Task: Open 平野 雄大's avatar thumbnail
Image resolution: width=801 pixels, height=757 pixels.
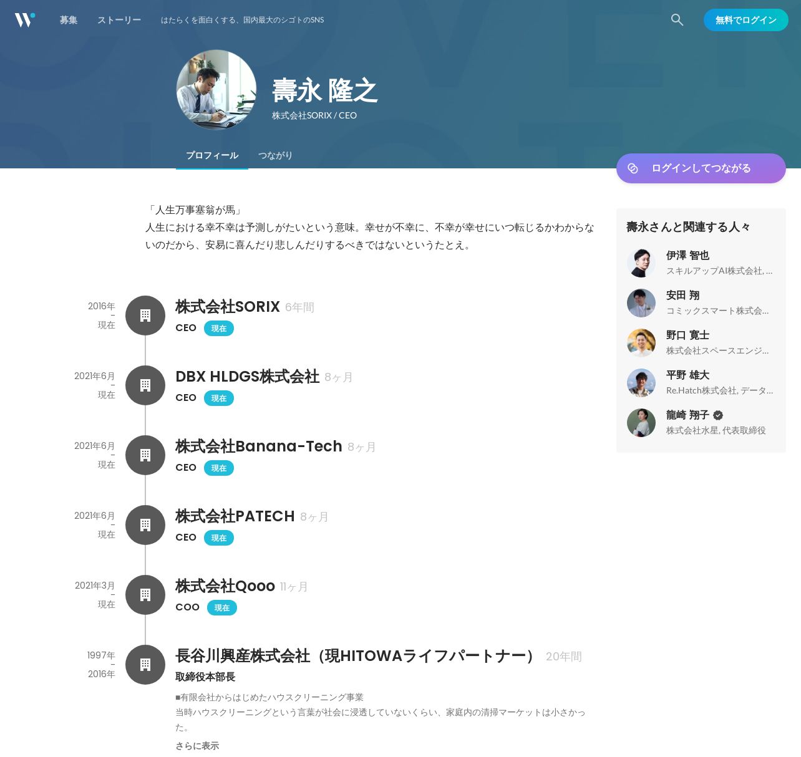Action: click(x=641, y=383)
